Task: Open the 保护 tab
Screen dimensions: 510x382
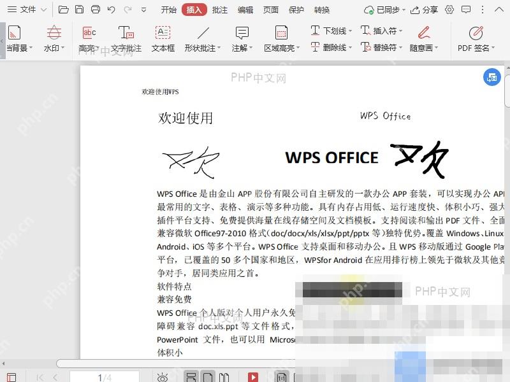Action: [x=296, y=10]
